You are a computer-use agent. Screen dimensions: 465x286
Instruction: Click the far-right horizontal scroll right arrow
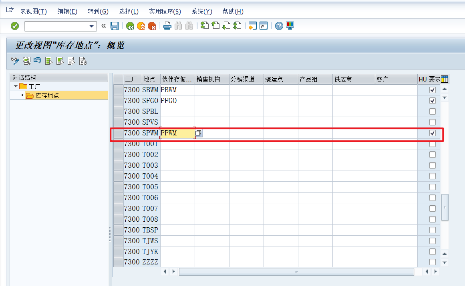click(x=435, y=272)
